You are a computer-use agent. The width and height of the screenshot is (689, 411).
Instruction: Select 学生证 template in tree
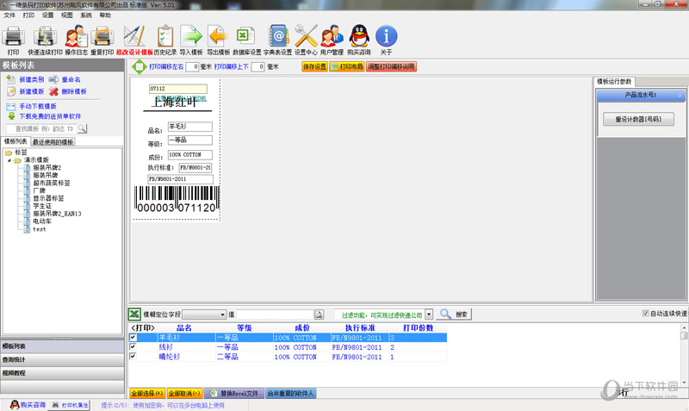[x=42, y=206]
